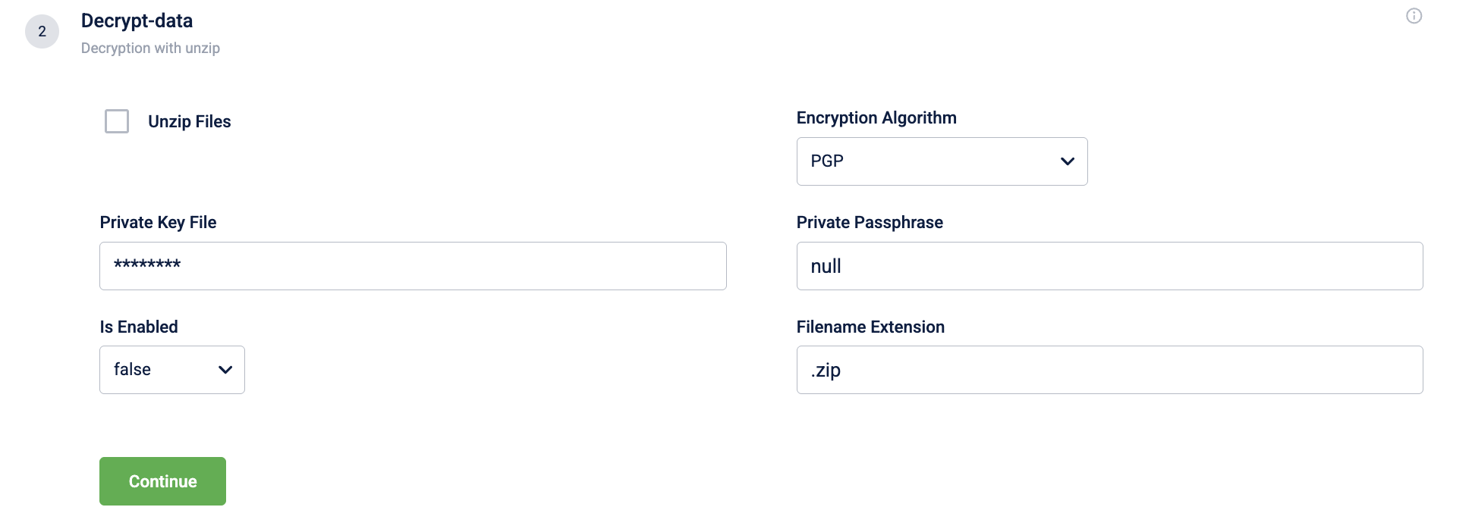Click the Decrypt-data step heading

click(x=137, y=20)
